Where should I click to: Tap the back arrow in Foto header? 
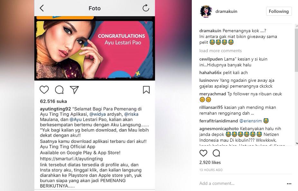pos(42,8)
